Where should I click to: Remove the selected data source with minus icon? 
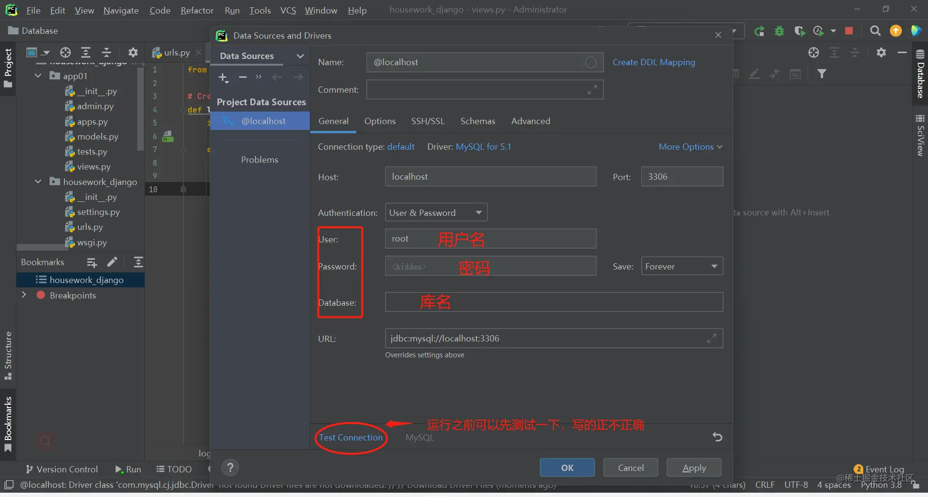point(243,77)
